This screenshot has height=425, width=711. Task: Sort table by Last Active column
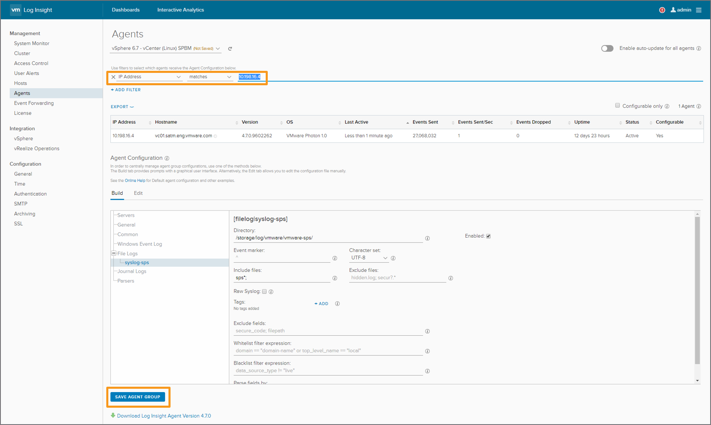(377, 122)
